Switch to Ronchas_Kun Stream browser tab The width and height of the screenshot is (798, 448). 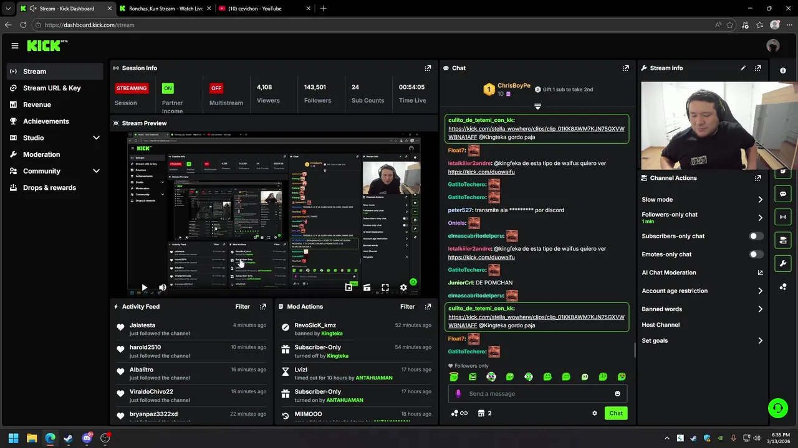point(165,9)
